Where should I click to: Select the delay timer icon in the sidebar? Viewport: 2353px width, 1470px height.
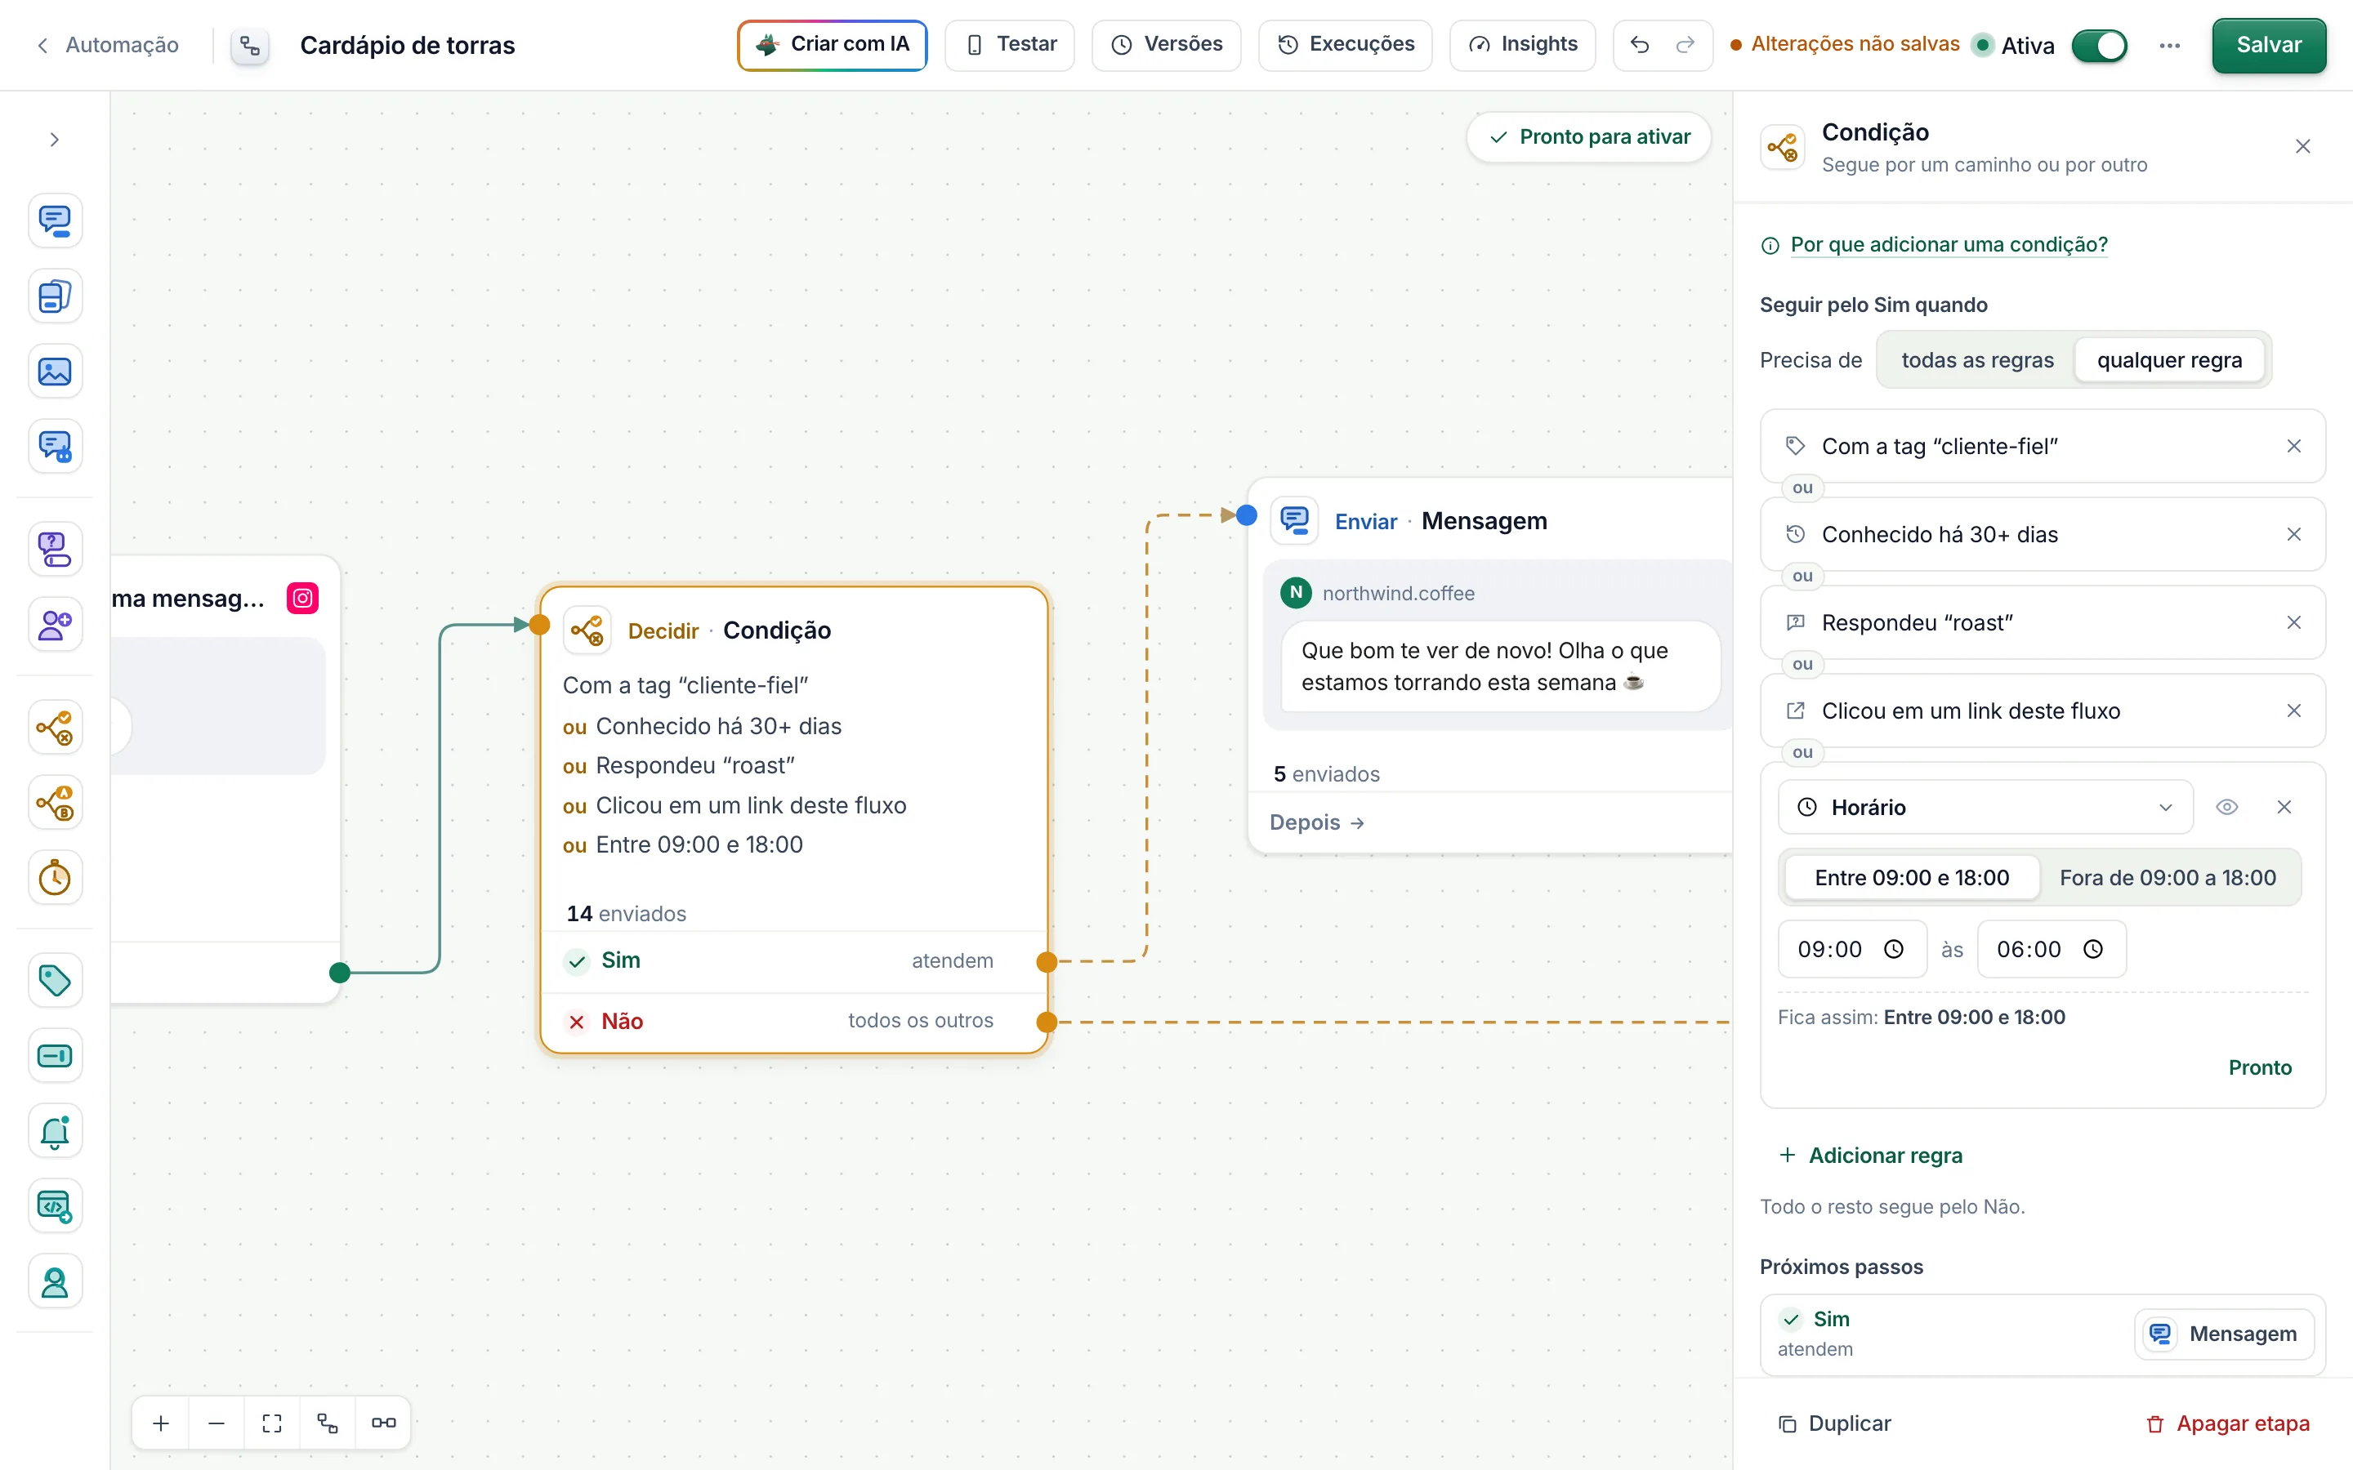click(x=55, y=878)
